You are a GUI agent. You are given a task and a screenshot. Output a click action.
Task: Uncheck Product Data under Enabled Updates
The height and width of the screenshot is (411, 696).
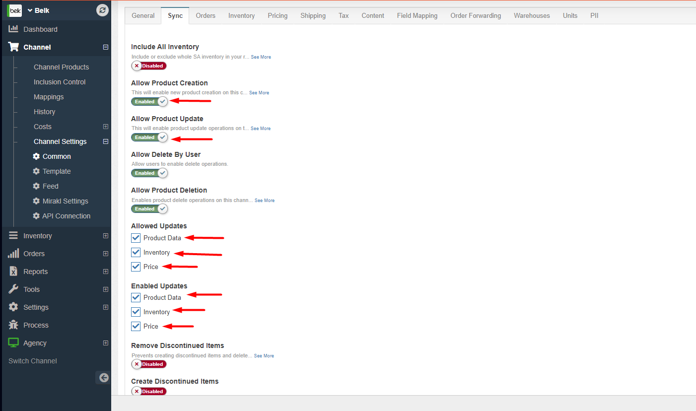[x=136, y=297]
